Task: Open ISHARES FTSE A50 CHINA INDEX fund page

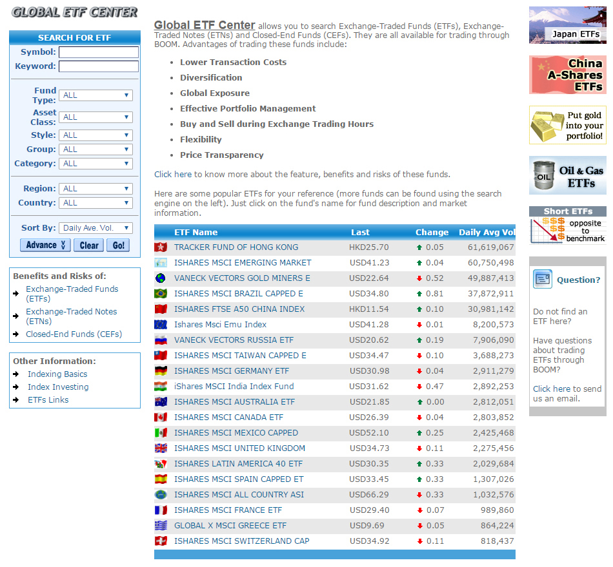Action: pos(239,309)
